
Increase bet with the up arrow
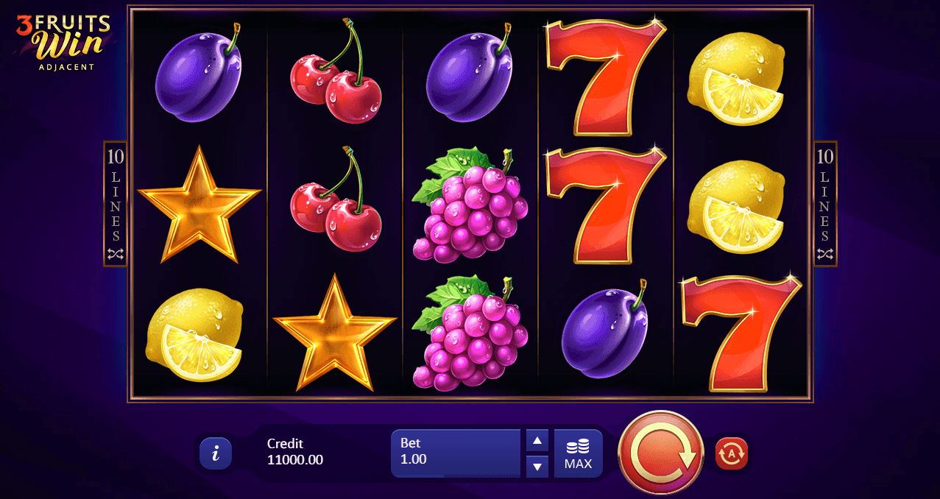[537, 441]
